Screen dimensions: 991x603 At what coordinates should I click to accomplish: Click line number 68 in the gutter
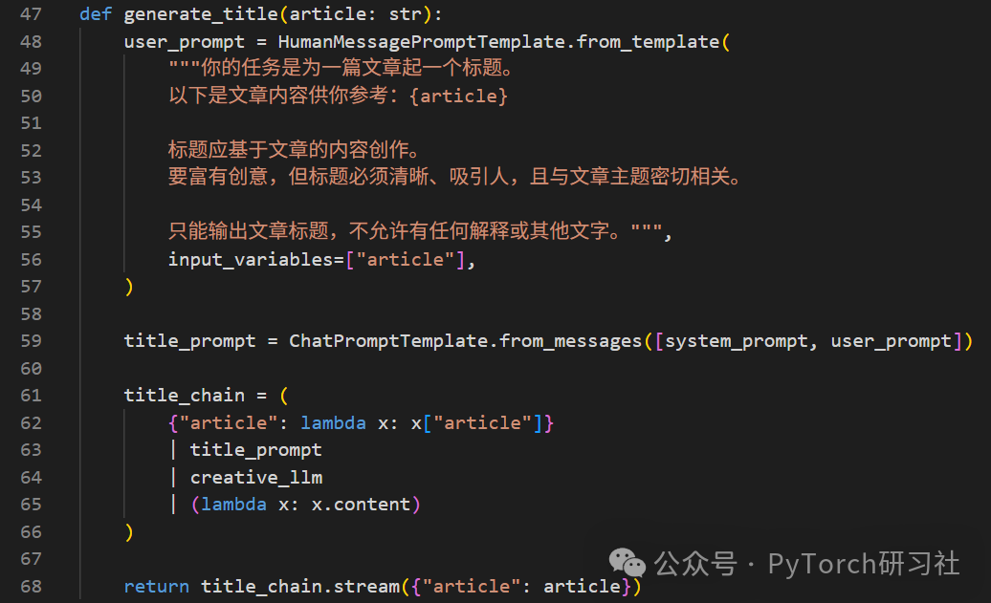tap(31, 587)
